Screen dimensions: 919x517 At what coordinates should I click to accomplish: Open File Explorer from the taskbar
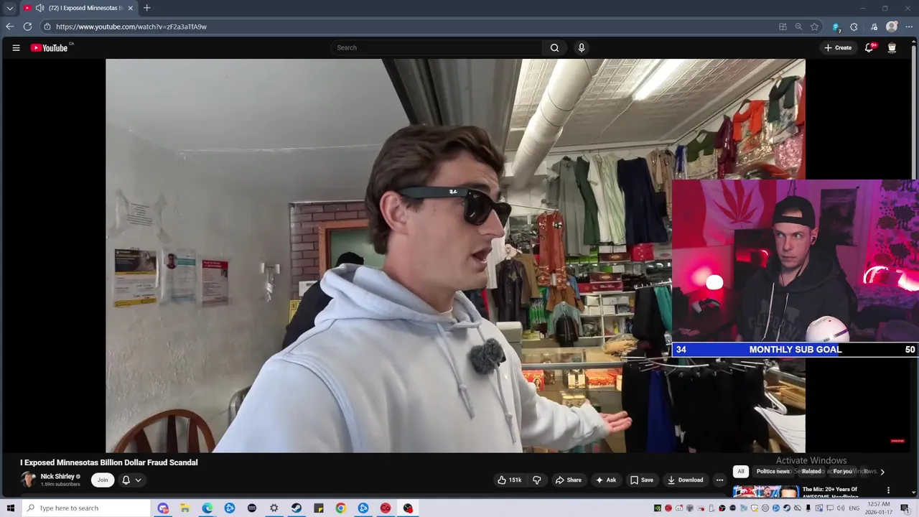coord(185,508)
